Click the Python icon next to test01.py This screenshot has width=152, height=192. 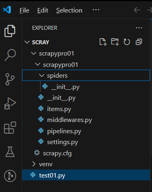pyautogui.click(x=33, y=175)
